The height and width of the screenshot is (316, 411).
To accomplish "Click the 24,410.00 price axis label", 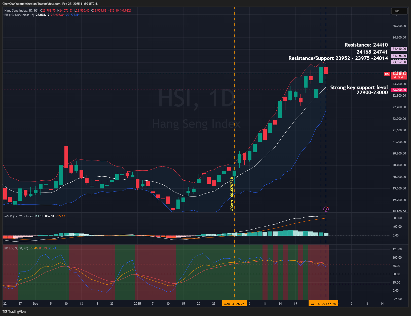I will tap(399, 49).
